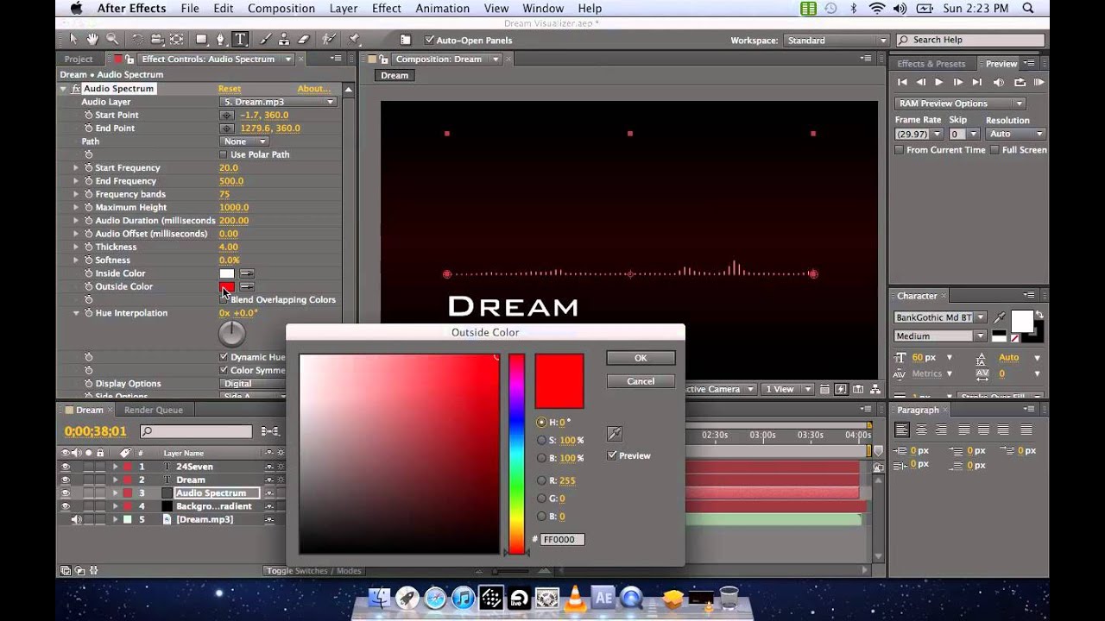
Task: Click RAM Preview button in Preview panel
Action: click(x=1039, y=82)
